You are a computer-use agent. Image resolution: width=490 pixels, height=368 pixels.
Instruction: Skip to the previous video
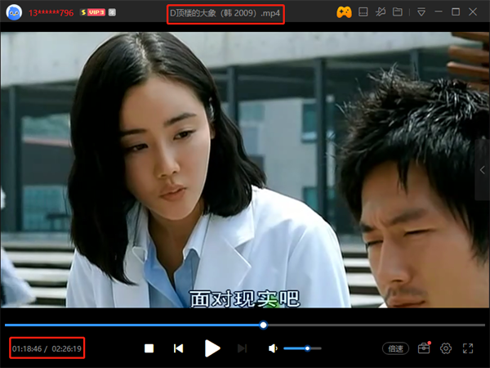point(178,348)
